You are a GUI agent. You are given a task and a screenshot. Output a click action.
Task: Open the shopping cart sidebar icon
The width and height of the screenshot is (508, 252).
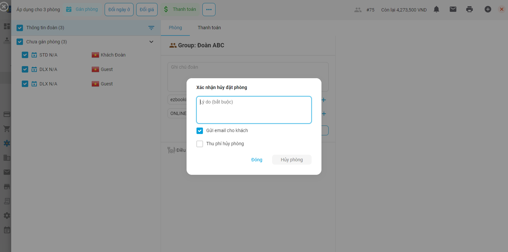point(7,129)
